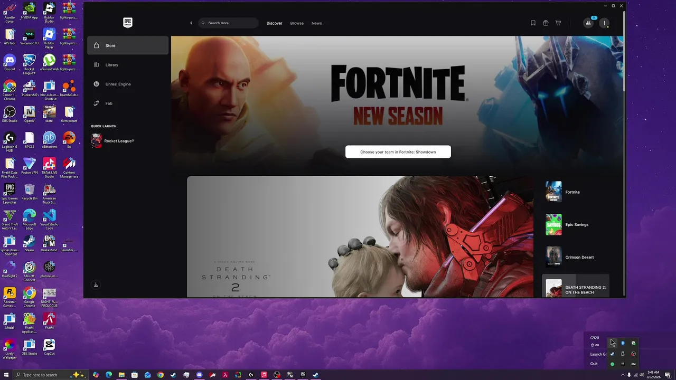Select the Steam desktop shortcut
The image size is (676, 380).
click(30, 243)
